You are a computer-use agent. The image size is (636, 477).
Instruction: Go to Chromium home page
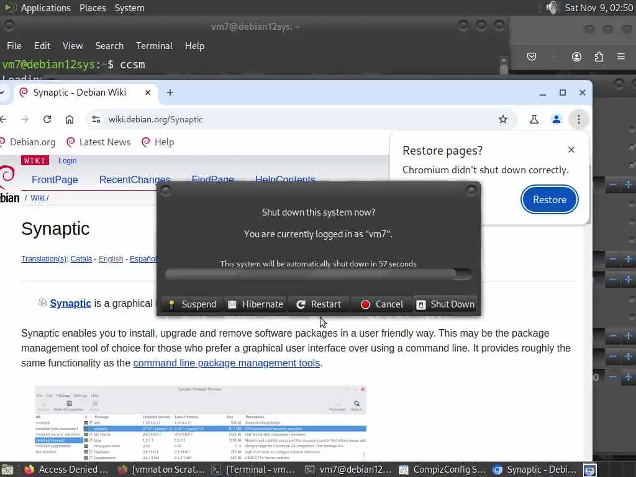[x=70, y=119]
